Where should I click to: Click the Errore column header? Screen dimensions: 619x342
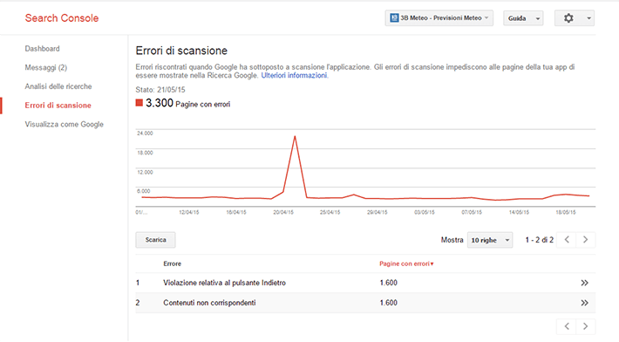(x=172, y=263)
